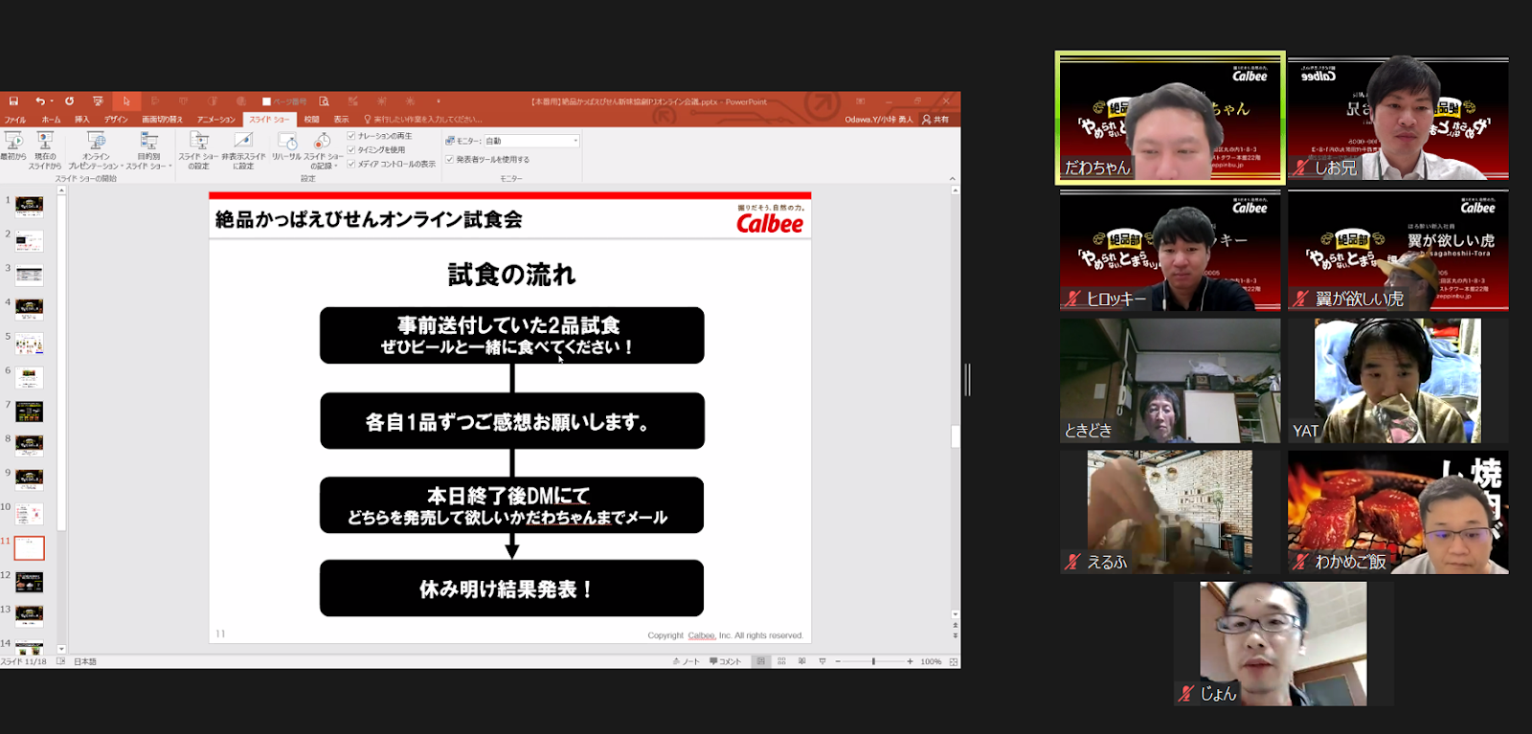The width and height of the screenshot is (1532, 734).
Task: Start slideshow from beginning (最初から)
Action: click(13, 146)
